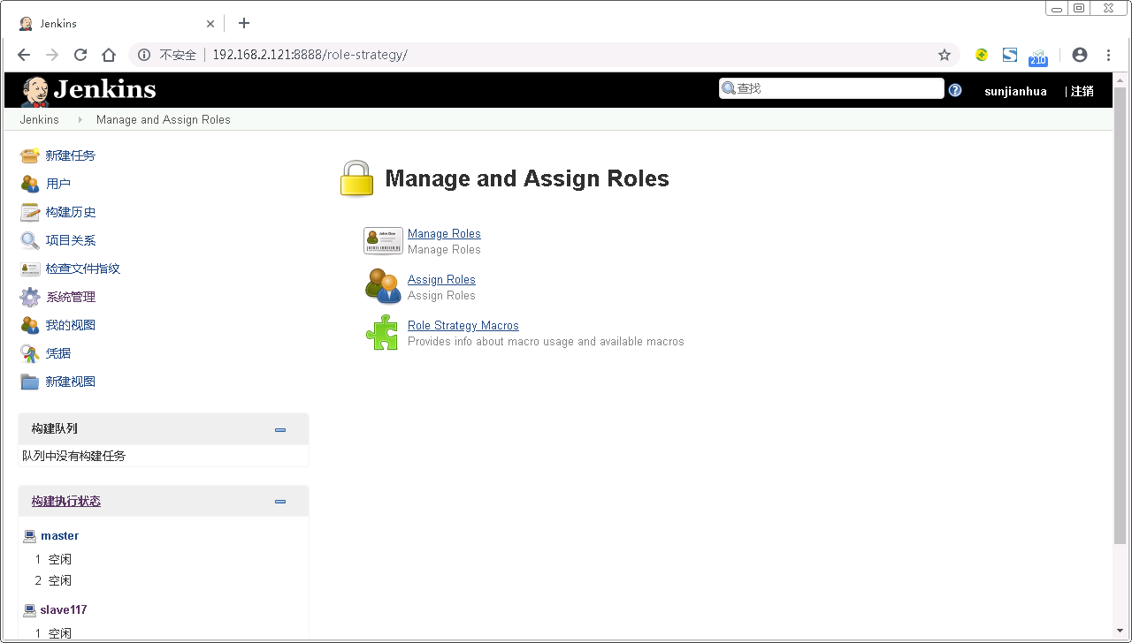Click the site info not-secure icon
Image resolution: width=1132 pixels, height=643 pixels.
144,55
